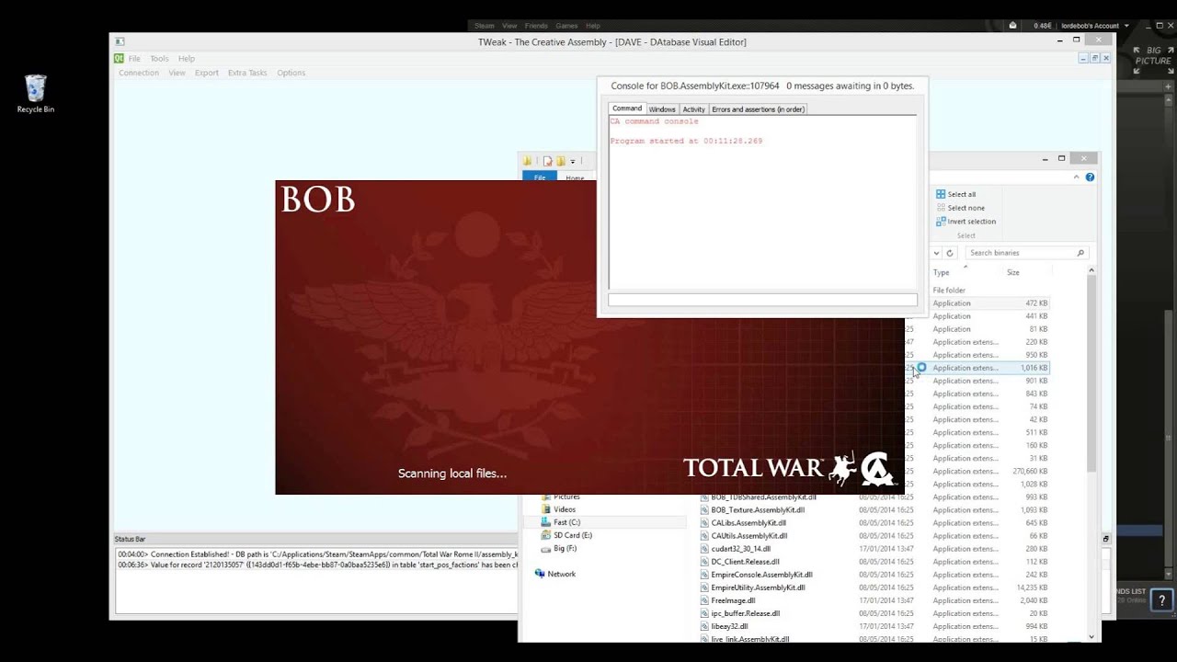Select Pictures in Explorer navigation pane
This screenshot has width=1177, height=662.
tap(566, 496)
